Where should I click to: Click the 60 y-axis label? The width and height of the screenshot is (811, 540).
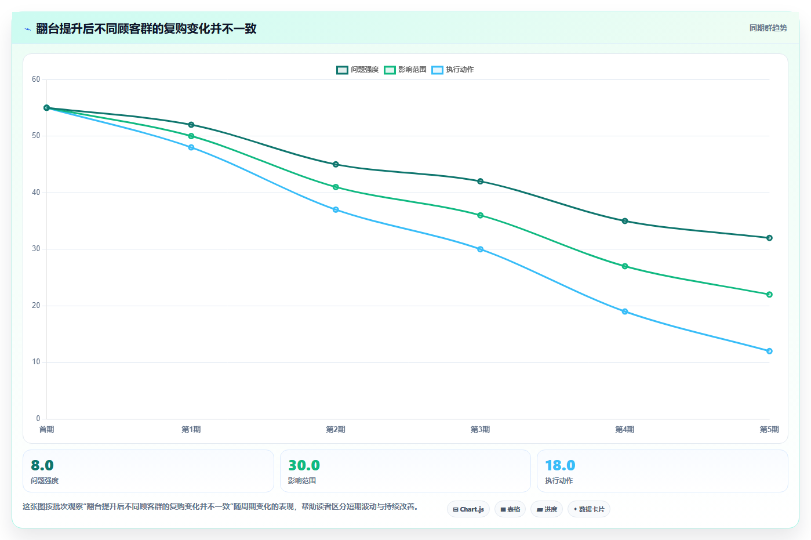click(36, 79)
